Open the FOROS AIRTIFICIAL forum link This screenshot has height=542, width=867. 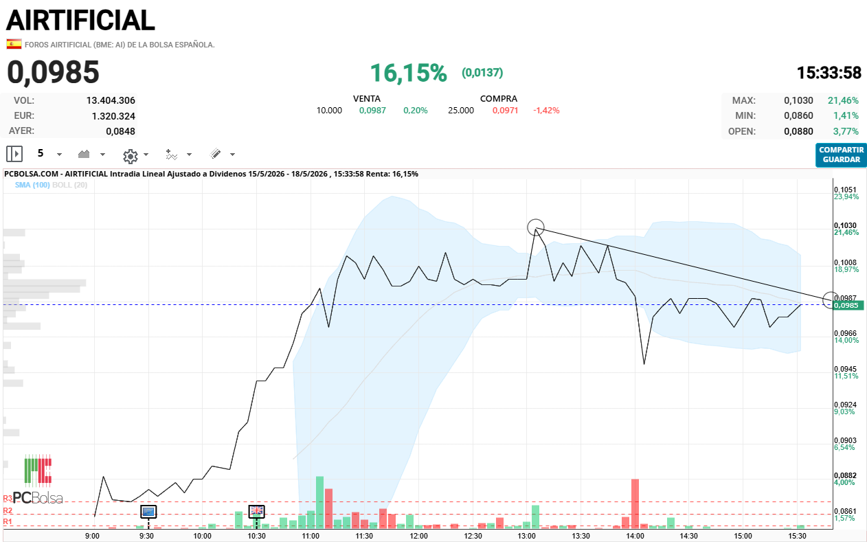[120, 45]
